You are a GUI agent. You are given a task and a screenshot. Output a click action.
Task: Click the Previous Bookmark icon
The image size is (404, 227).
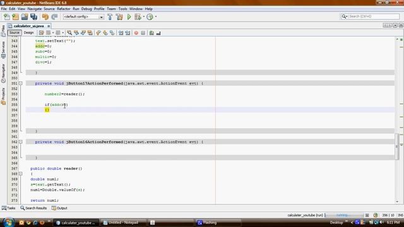pos(98,33)
